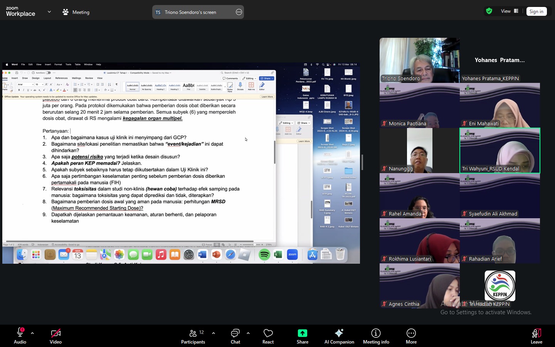Click the Sign in button
This screenshot has width=555, height=347.
(x=536, y=12)
